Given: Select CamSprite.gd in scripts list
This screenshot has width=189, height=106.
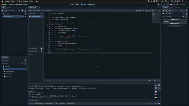Looking at the screenshot, I should (x=36, y=16).
